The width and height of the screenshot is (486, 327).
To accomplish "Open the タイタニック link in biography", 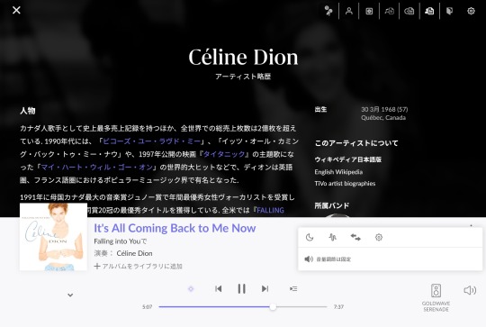I will point(224,155).
